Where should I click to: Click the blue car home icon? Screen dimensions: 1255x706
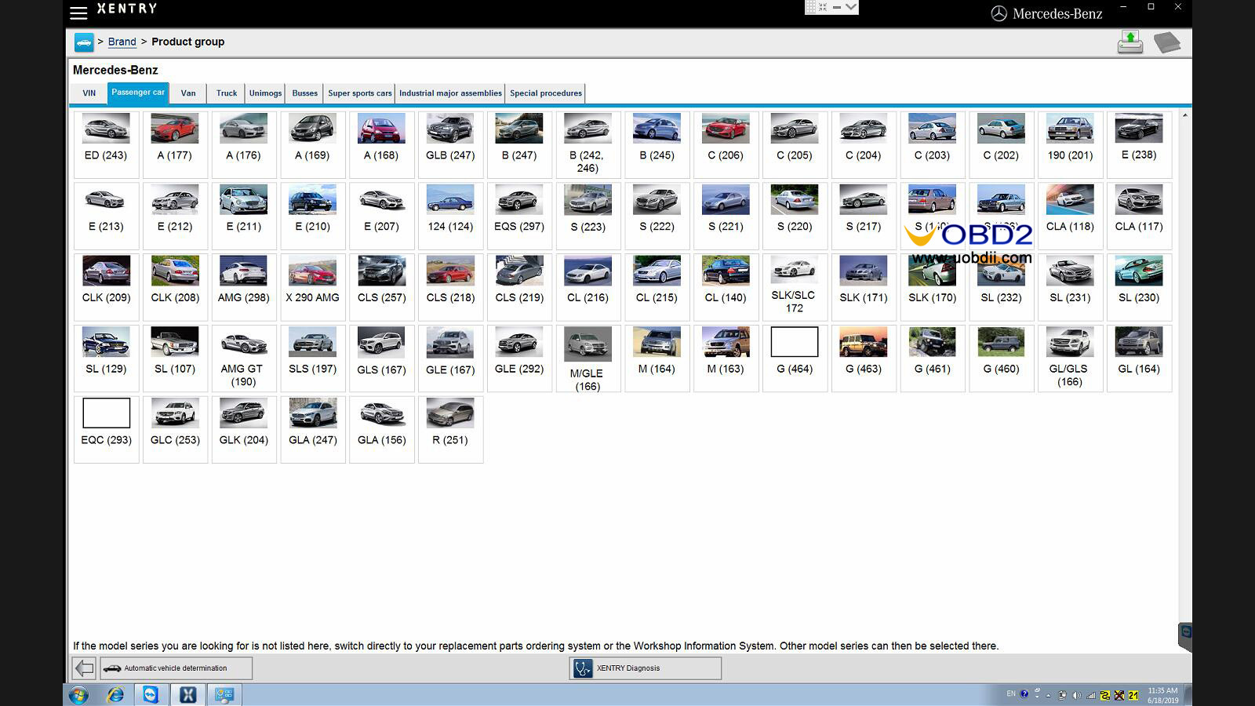pos(84,42)
